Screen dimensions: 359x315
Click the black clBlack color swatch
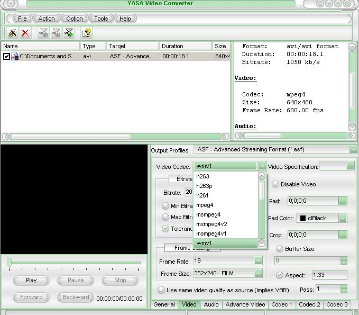coord(302,218)
